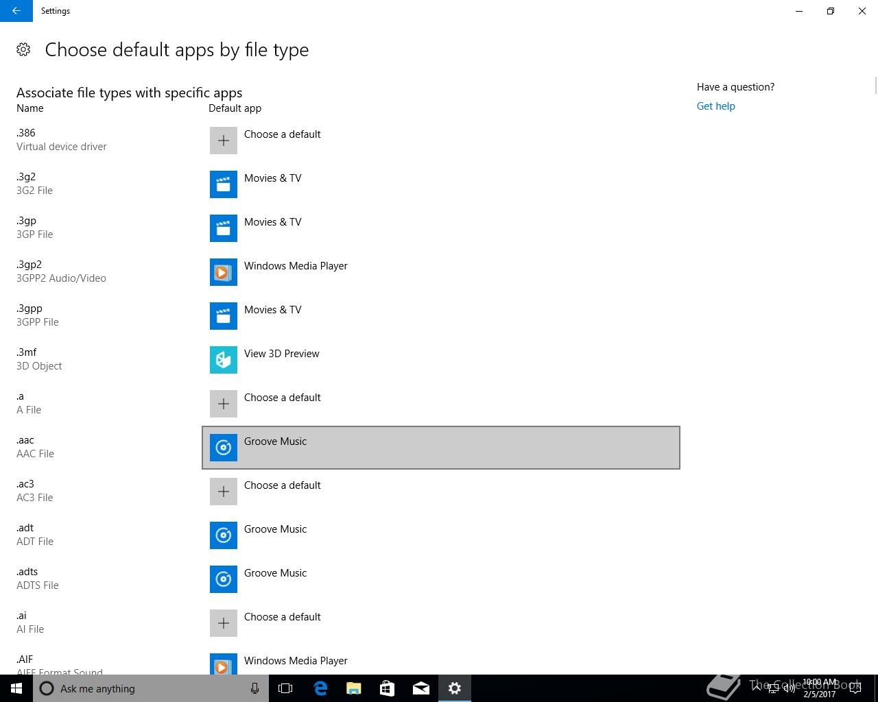Viewport: 878px width, 702px height.
Task: Change the Groove Music default for .aac
Action: click(x=441, y=448)
